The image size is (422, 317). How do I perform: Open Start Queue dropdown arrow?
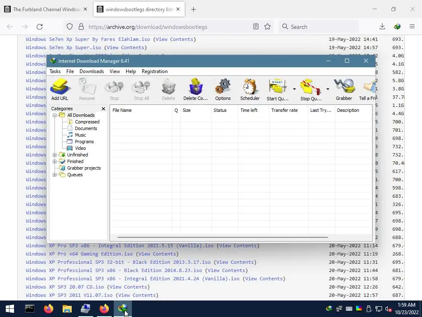294,89
